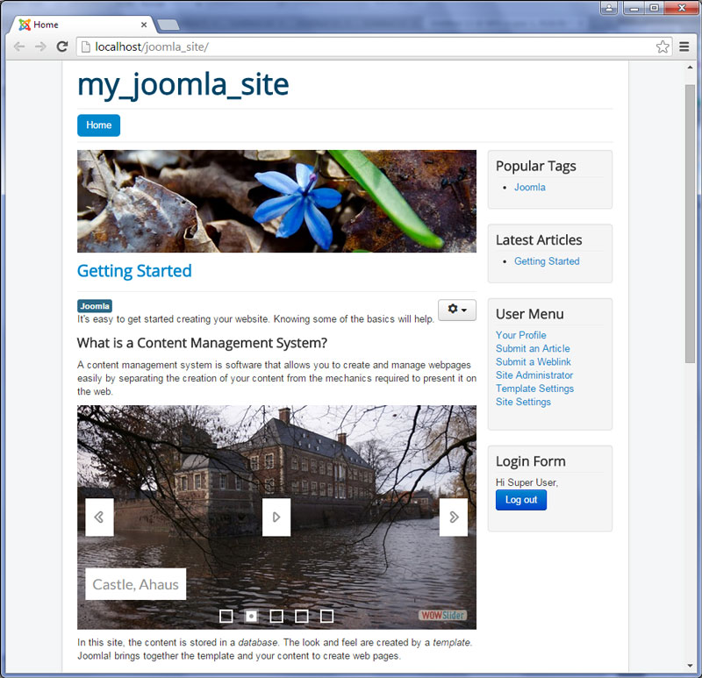Open Site Settings link
702x678 pixels.
(x=523, y=402)
